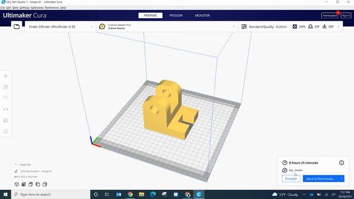This screenshot has height=199, width=354.
Task: Collapse the Object list panel
Action: point(15,165)
